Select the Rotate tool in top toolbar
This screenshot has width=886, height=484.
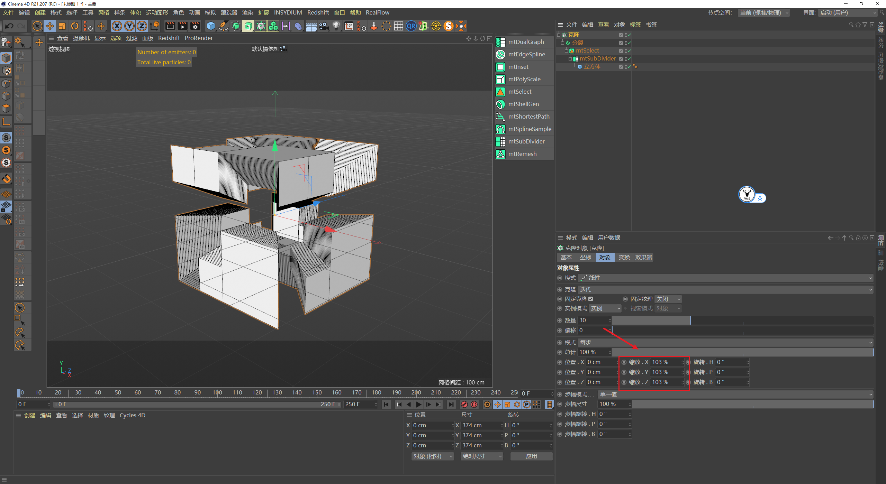pyautogui.click(x=75, y=26)
